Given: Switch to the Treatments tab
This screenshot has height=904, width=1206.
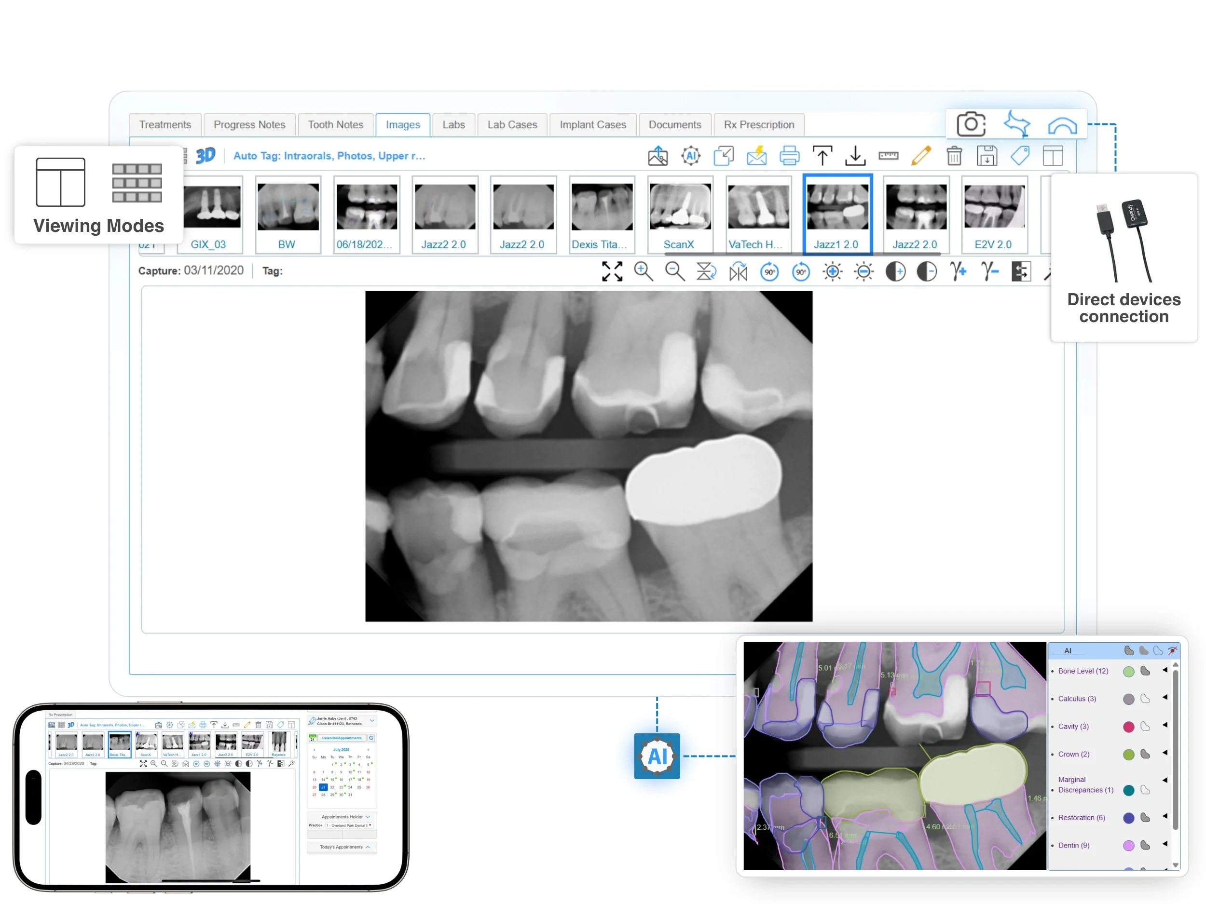Looking at the screenshot, I should tap(165, 124).
